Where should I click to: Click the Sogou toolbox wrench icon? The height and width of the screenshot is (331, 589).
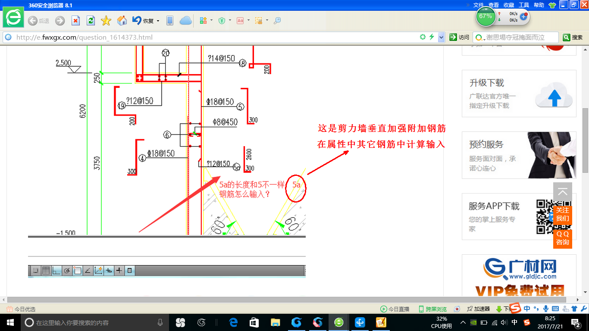click(x=584, y=309)
